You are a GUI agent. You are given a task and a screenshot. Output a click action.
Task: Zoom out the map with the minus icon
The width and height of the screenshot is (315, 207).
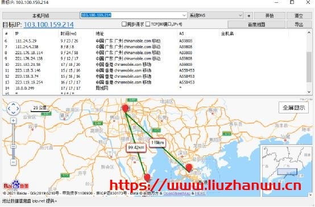13,162
